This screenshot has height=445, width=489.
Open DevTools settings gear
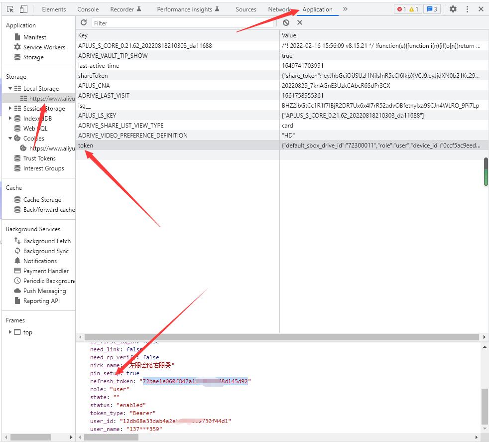[x=453, y=9]
